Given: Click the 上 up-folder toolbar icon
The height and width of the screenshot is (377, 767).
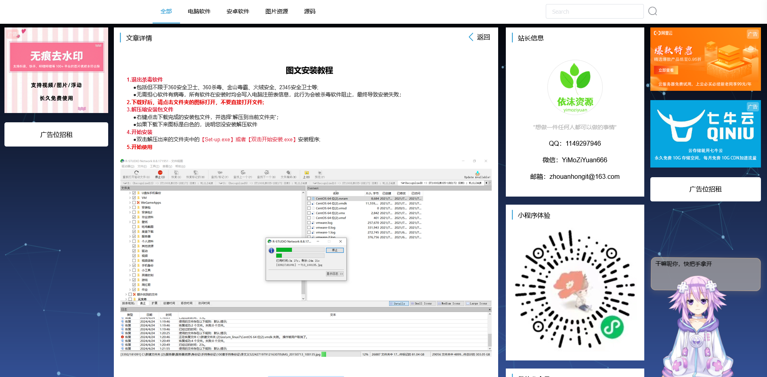Looking at the screenshot, I should 306,173.
